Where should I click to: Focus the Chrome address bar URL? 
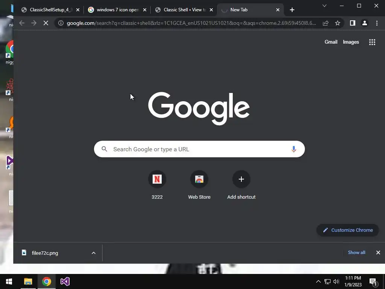point(191,23)
